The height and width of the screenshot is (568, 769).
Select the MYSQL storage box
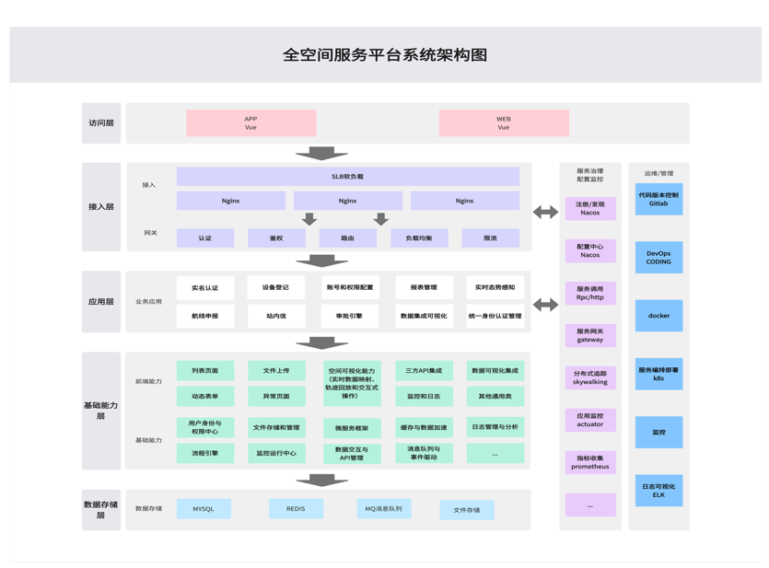click(204, 509)
